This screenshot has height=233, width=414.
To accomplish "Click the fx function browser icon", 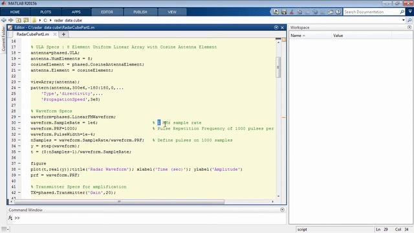I will (x=10, y=218).
